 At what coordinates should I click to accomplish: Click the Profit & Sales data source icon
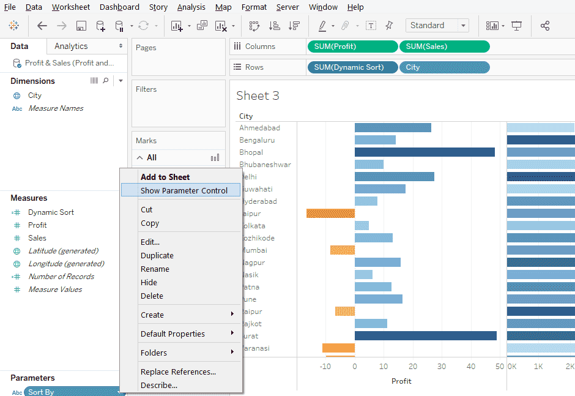(17, 63)
